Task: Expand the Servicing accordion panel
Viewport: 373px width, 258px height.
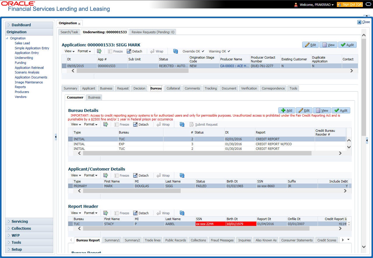Action: (29, 222)
